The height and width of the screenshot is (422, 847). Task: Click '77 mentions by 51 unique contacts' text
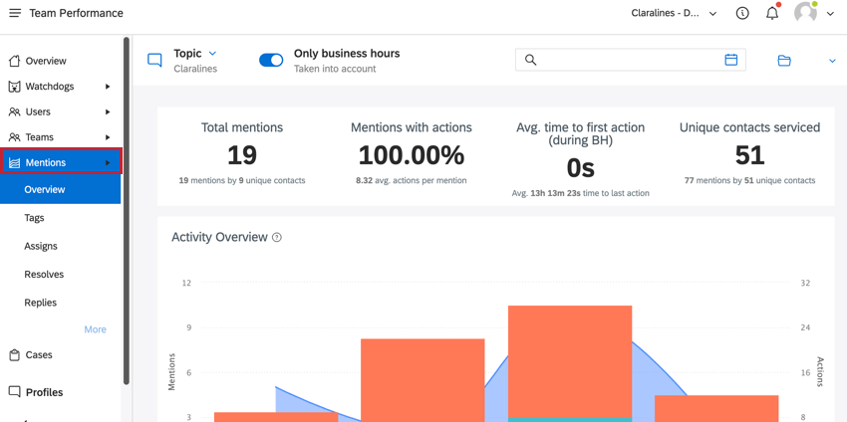pos(749,181)
